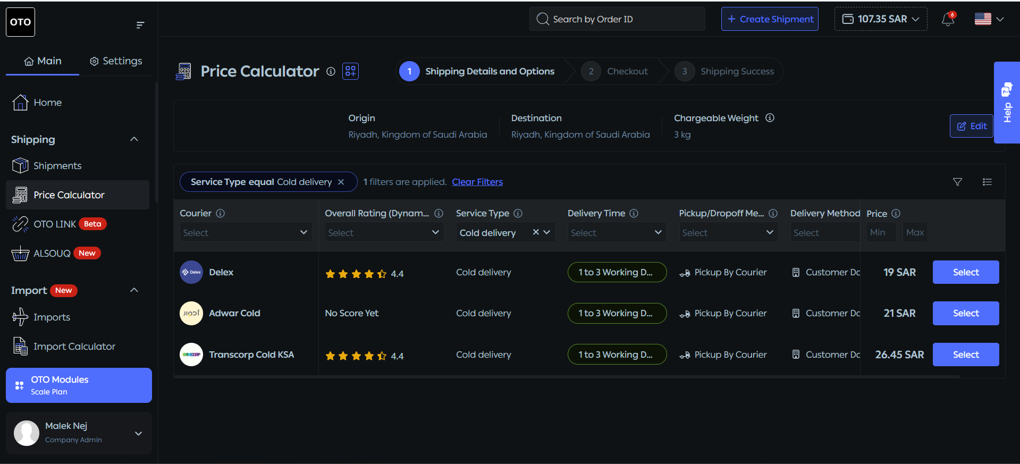Click the Adwar Cold courier logo
The image size is (1020, 464).
(191, 313)
